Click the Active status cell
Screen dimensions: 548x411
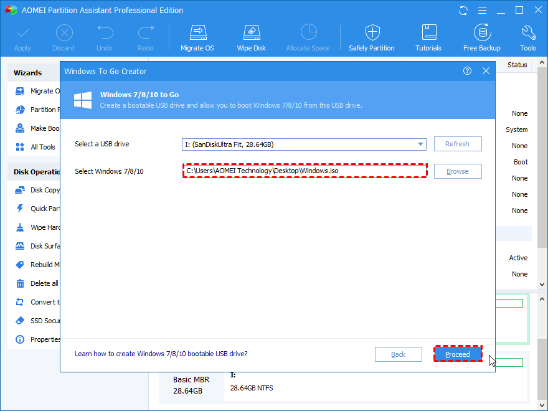coord(518,258)
